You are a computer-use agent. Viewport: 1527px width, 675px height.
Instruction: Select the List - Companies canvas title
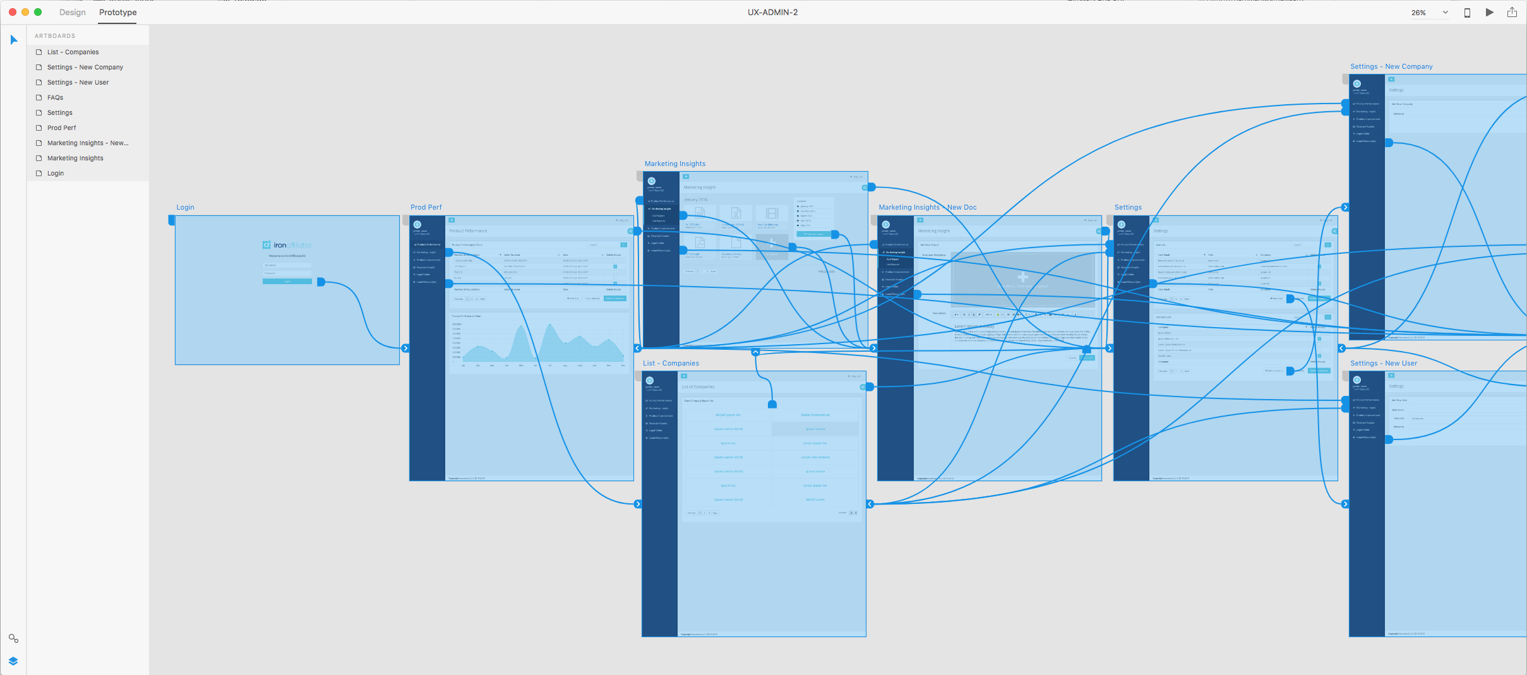671,363
